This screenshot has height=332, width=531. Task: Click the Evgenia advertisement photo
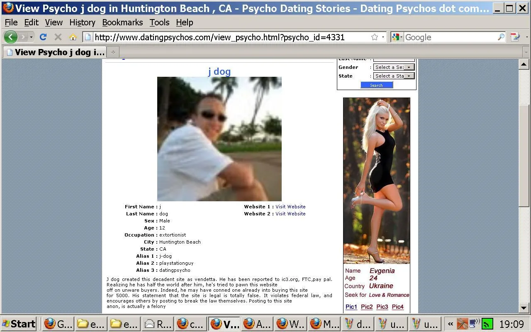coord(376,181)
